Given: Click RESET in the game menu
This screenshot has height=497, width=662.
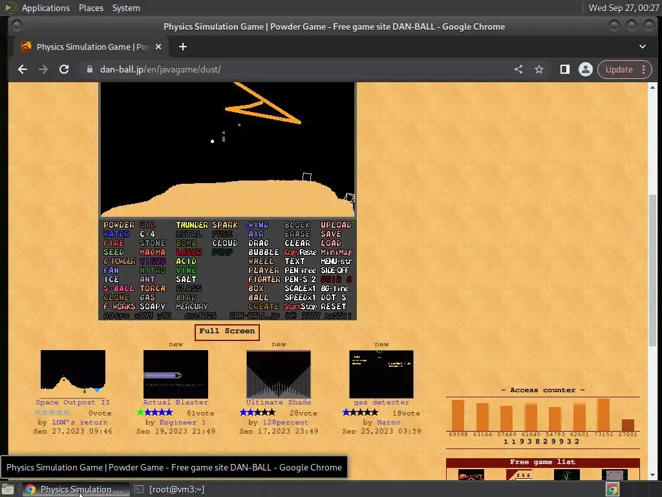Looking at the screenshot, I should (x=334, y=306).
